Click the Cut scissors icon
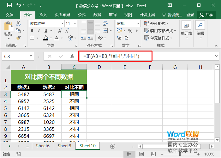Image resolution: width=221 pixels, height=158 pixels. 18,23
